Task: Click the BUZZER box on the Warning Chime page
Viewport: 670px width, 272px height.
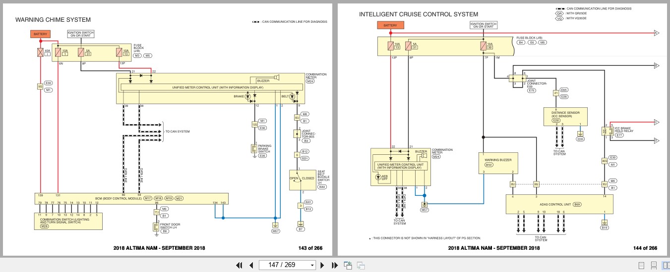Action: [x=263, y=80]
